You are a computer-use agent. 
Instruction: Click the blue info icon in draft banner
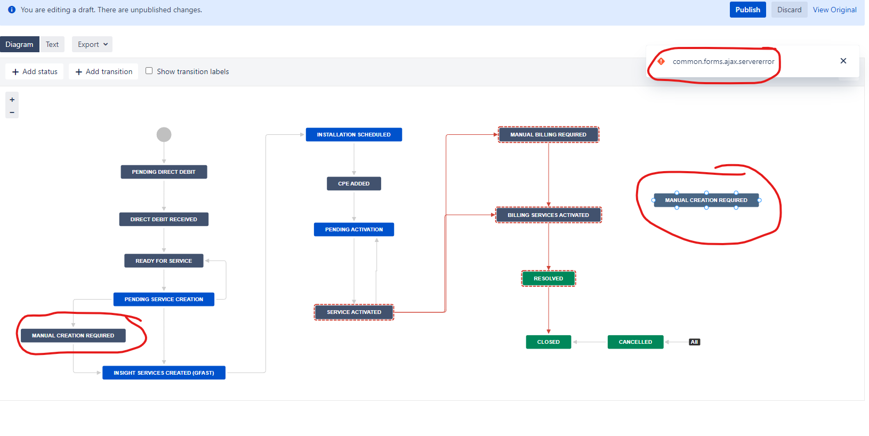point(12,10)
